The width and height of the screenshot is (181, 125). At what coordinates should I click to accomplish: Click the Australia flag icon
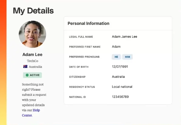25,67
